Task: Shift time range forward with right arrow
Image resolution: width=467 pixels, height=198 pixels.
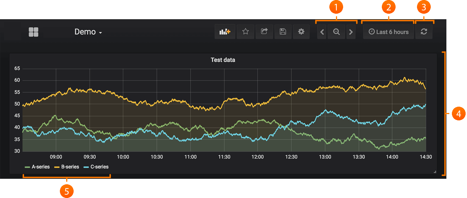Action: (351, 32)
